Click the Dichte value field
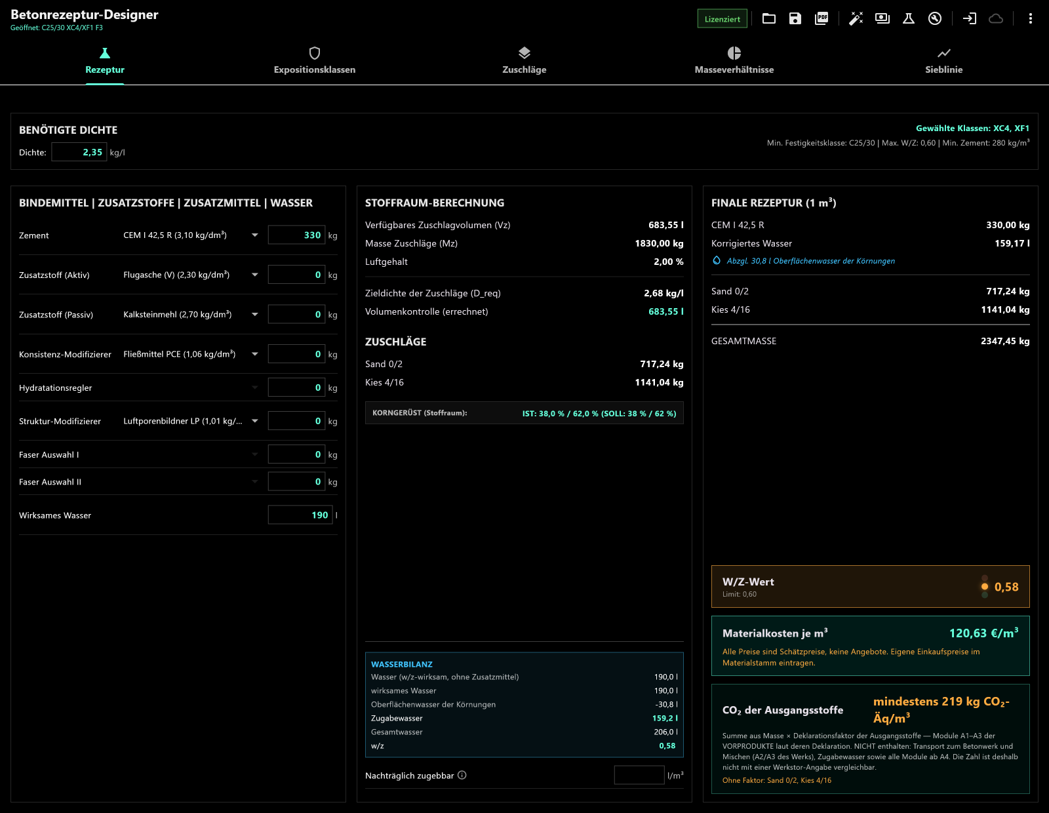 (x=79, y=152)
